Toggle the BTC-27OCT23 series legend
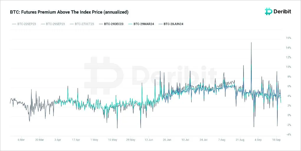This screenshot has height=151, width=301. pyautogui.click(x=82, y=24)
